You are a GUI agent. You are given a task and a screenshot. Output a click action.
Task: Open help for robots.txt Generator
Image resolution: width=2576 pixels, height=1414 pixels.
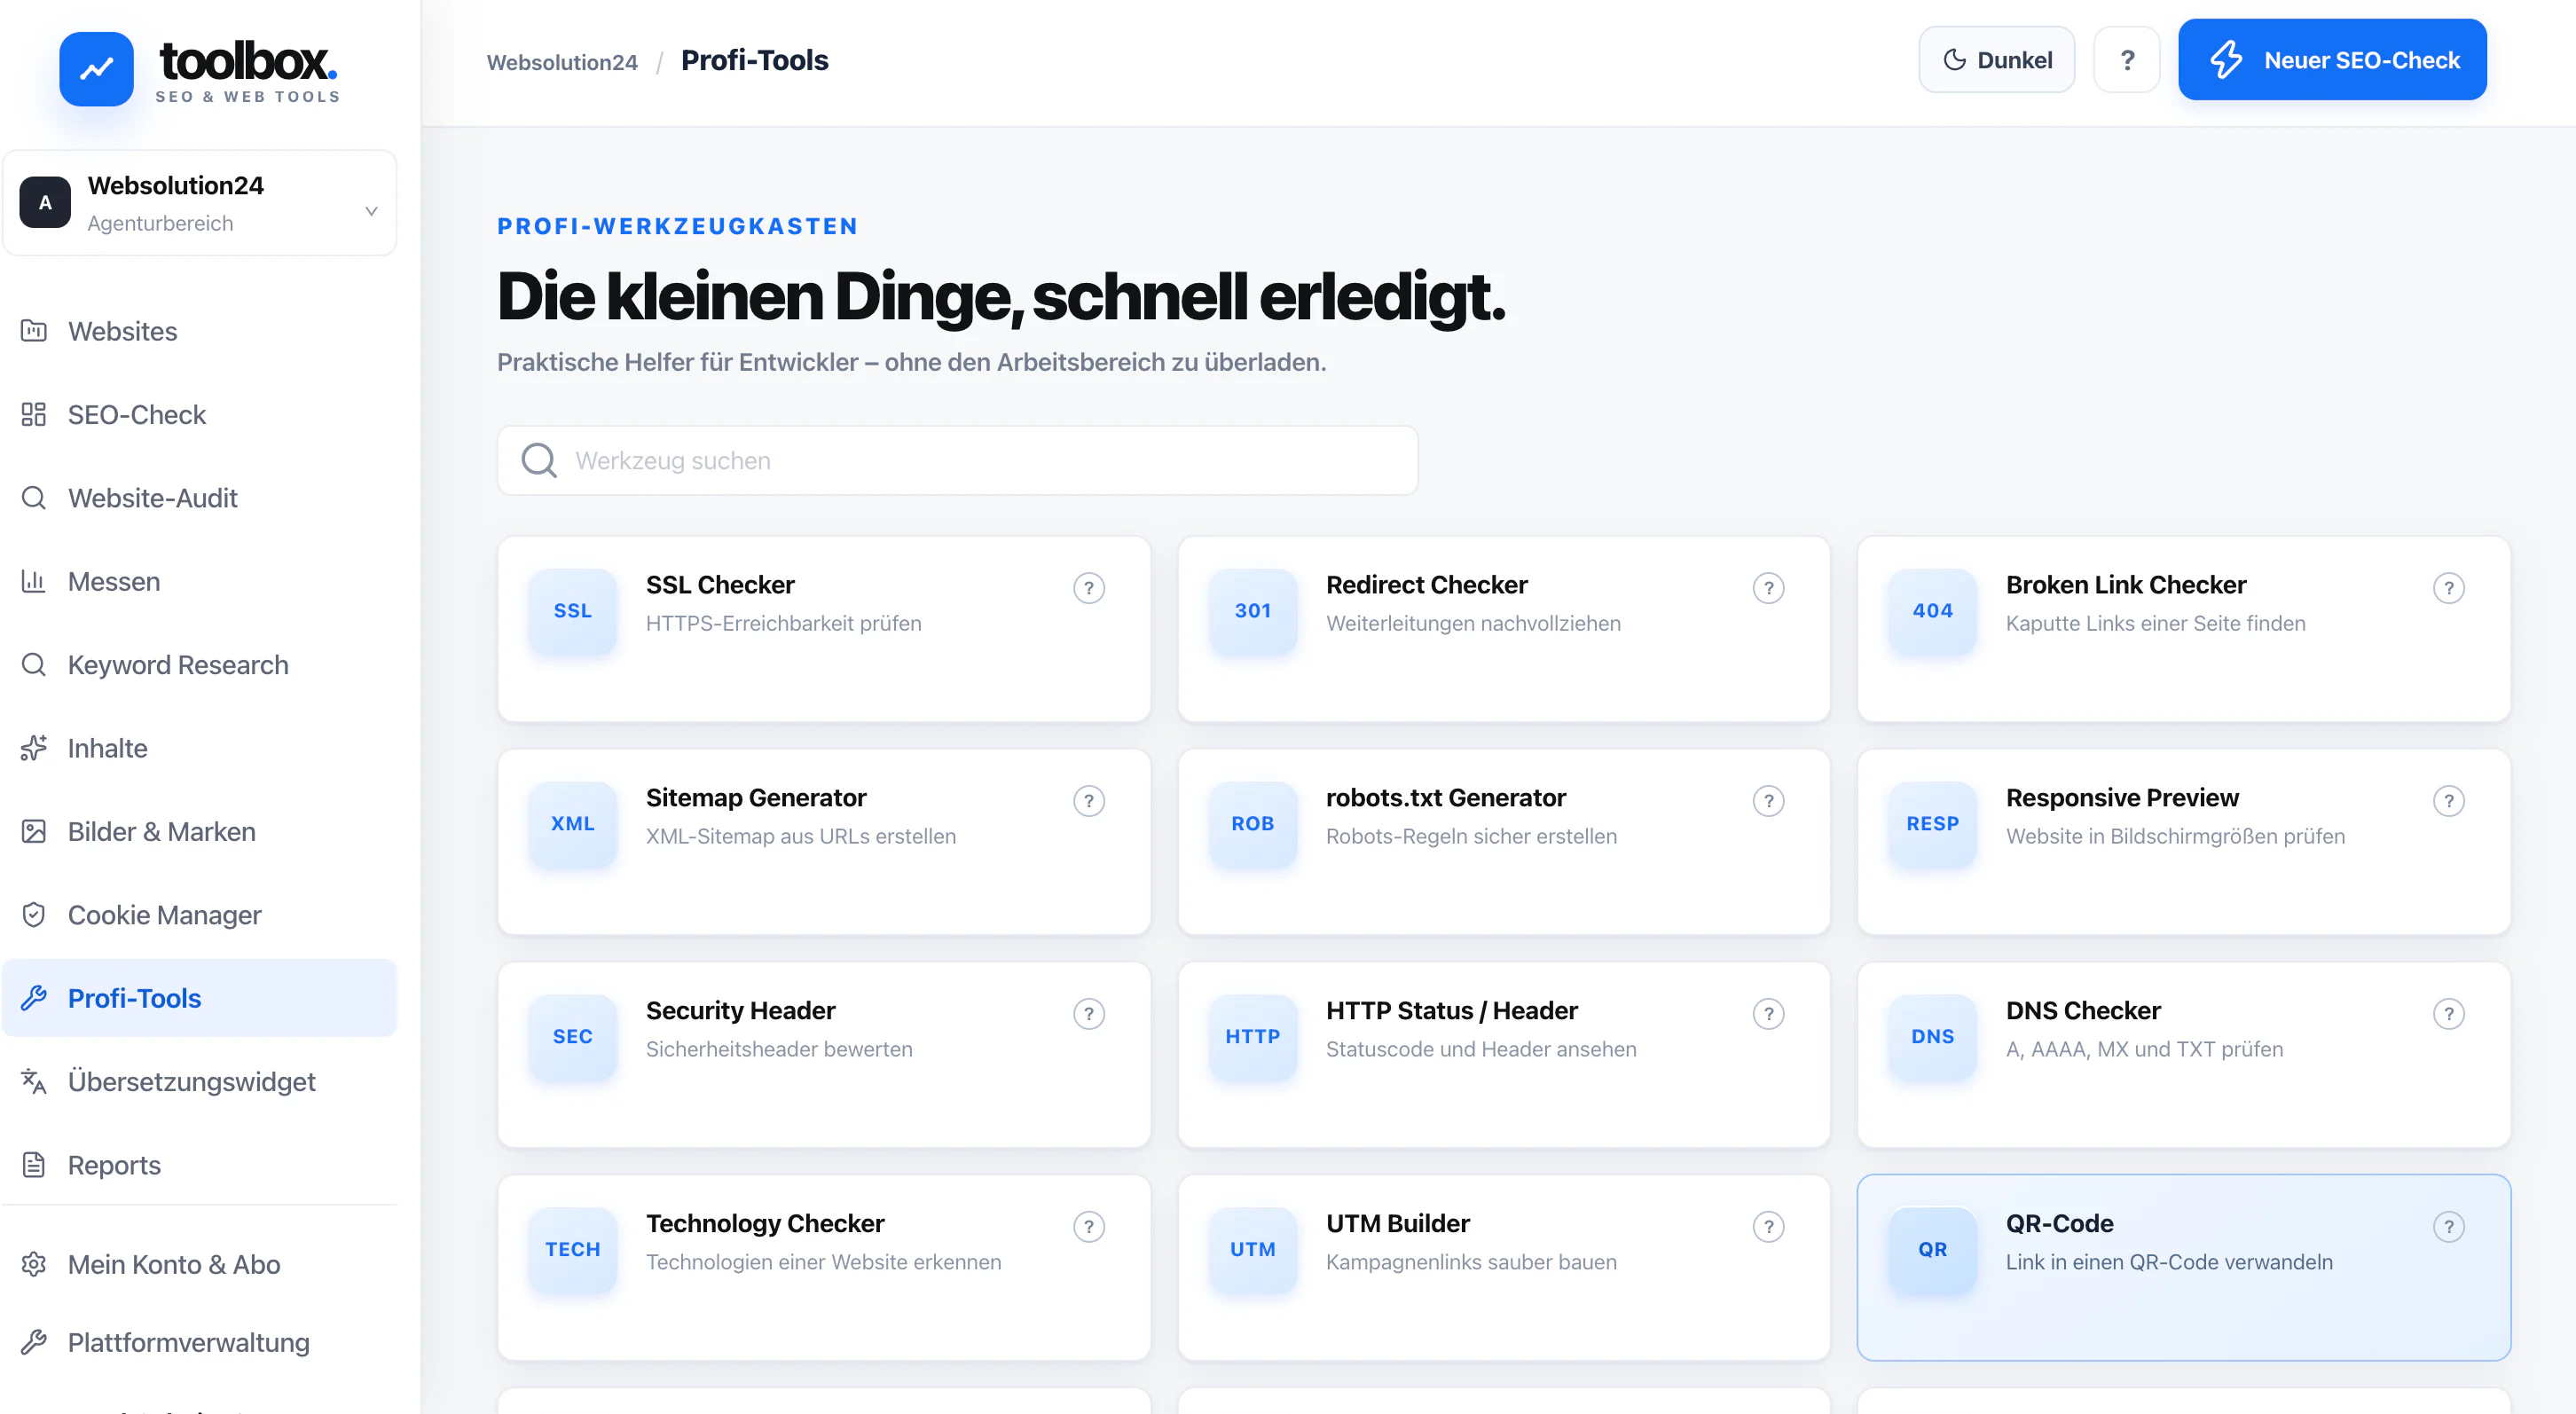tap(1768, 801)
